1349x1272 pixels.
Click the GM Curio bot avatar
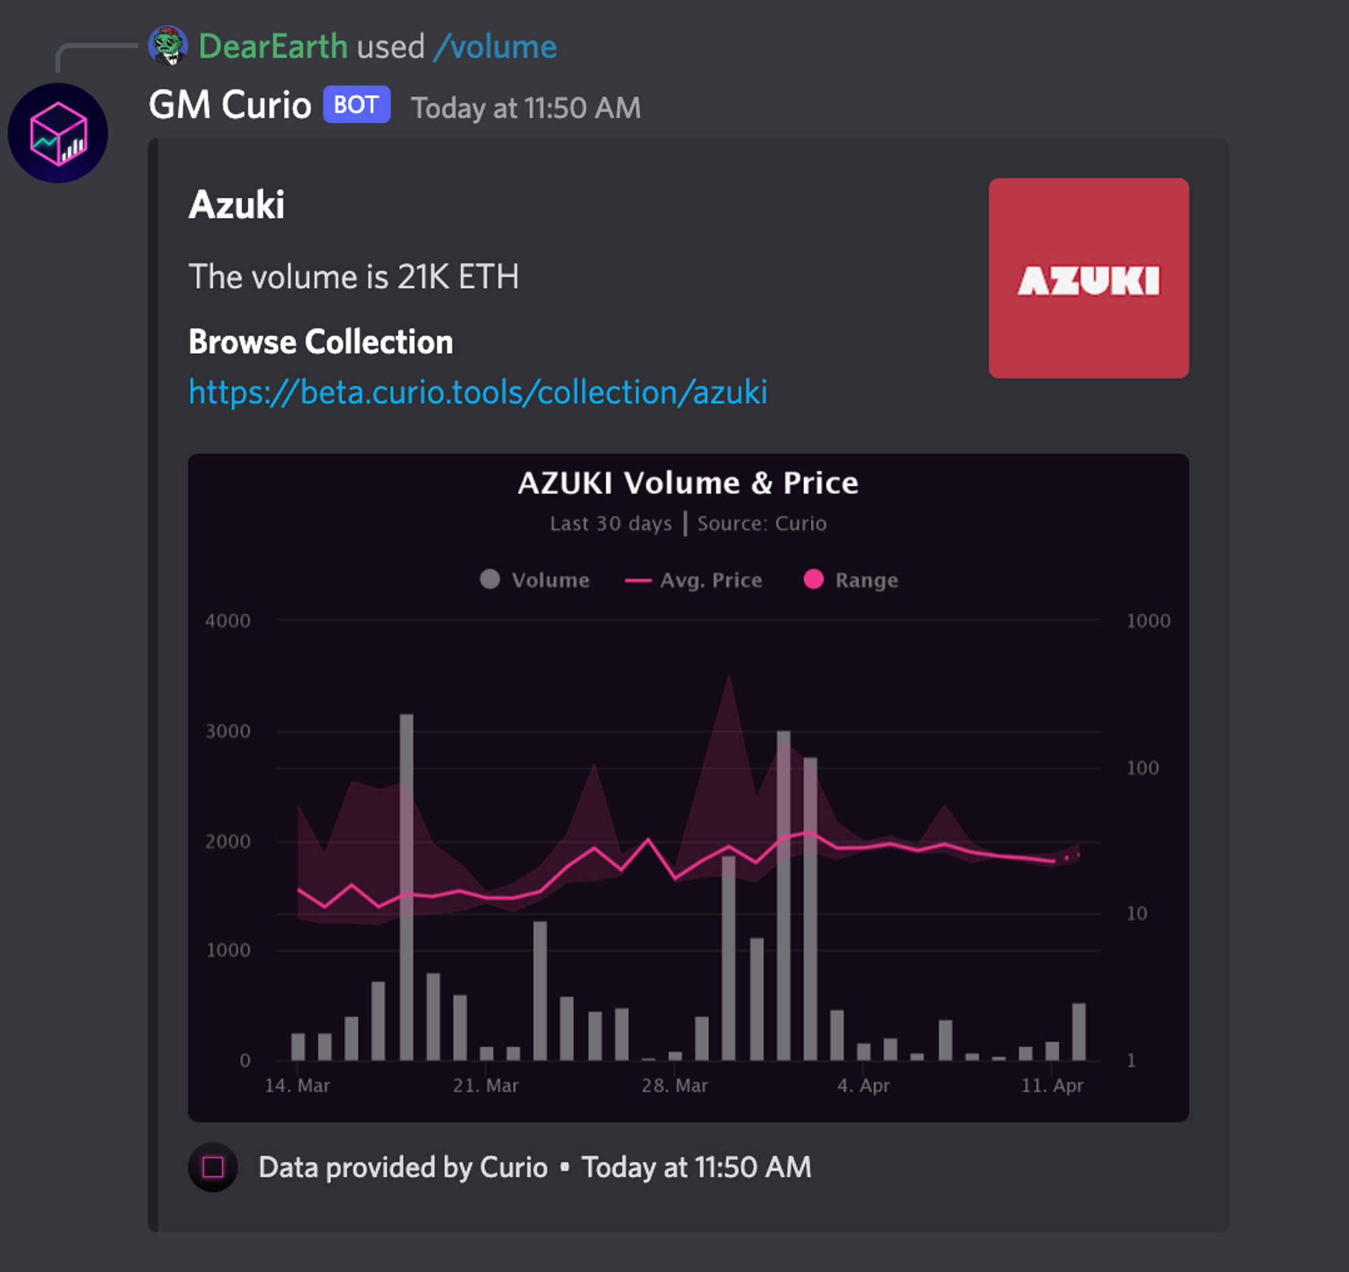tap(58, 133)
